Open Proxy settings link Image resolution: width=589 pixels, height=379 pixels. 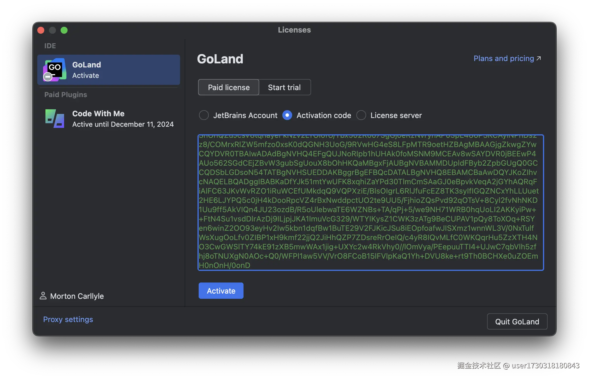click(68, 319)
